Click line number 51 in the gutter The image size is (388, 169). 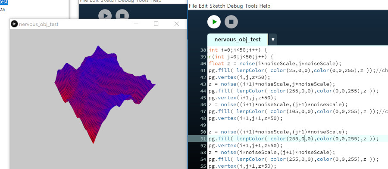203,138
